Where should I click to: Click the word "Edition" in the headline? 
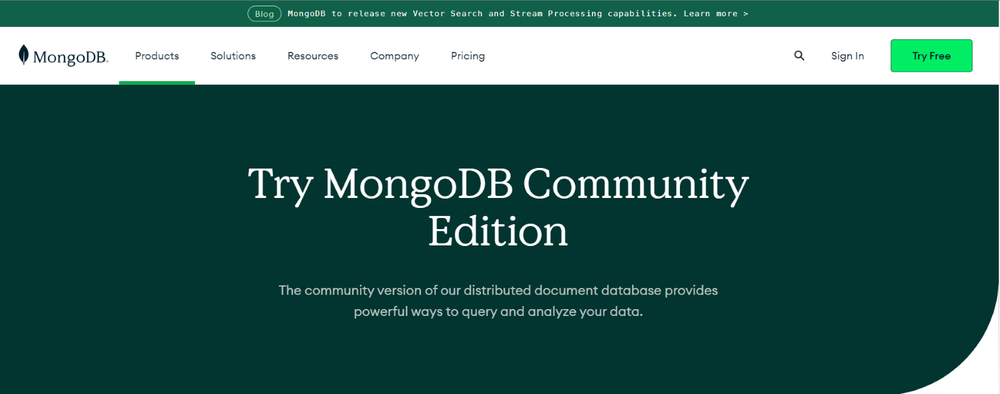click(x=498, y=232)
